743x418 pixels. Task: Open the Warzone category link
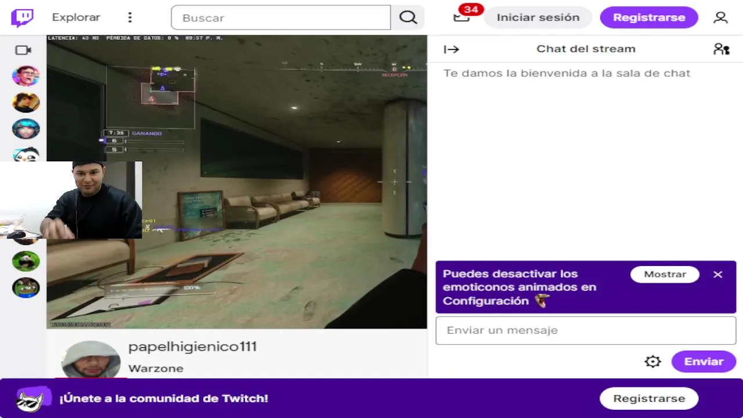pyautogui.click(x=156, y=368)
